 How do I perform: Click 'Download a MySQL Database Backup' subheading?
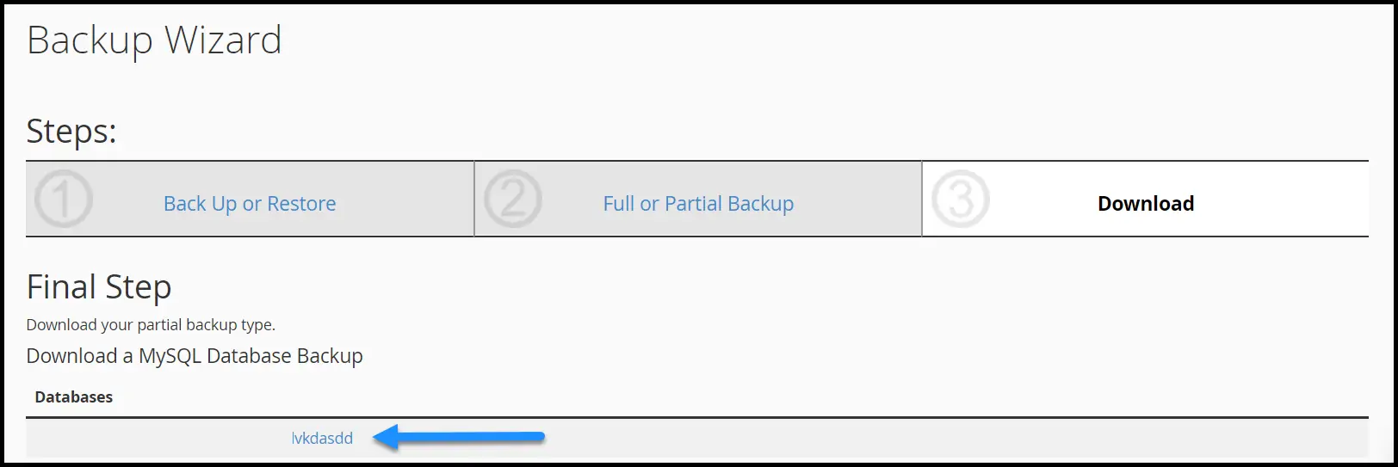195,356
